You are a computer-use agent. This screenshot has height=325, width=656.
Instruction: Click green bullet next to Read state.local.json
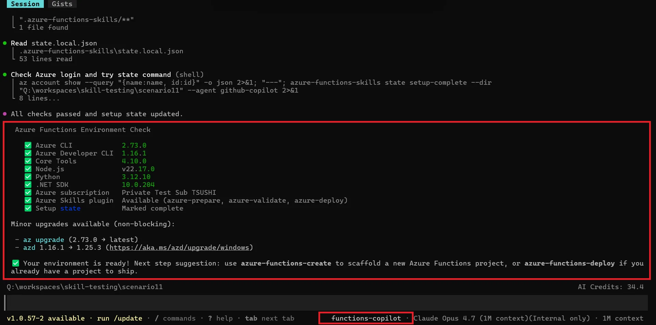click(x=5, y=43)
